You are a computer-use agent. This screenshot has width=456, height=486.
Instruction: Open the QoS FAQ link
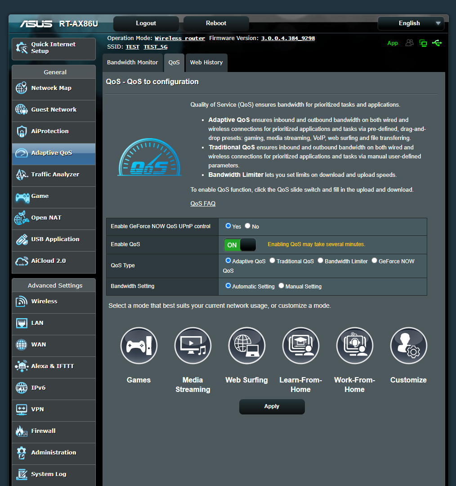click(203, 203)
